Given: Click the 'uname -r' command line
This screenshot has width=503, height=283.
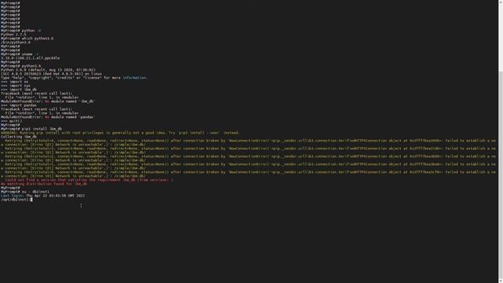Looking at the screenshot, I should pyautogui.click(x=20, y=54).
